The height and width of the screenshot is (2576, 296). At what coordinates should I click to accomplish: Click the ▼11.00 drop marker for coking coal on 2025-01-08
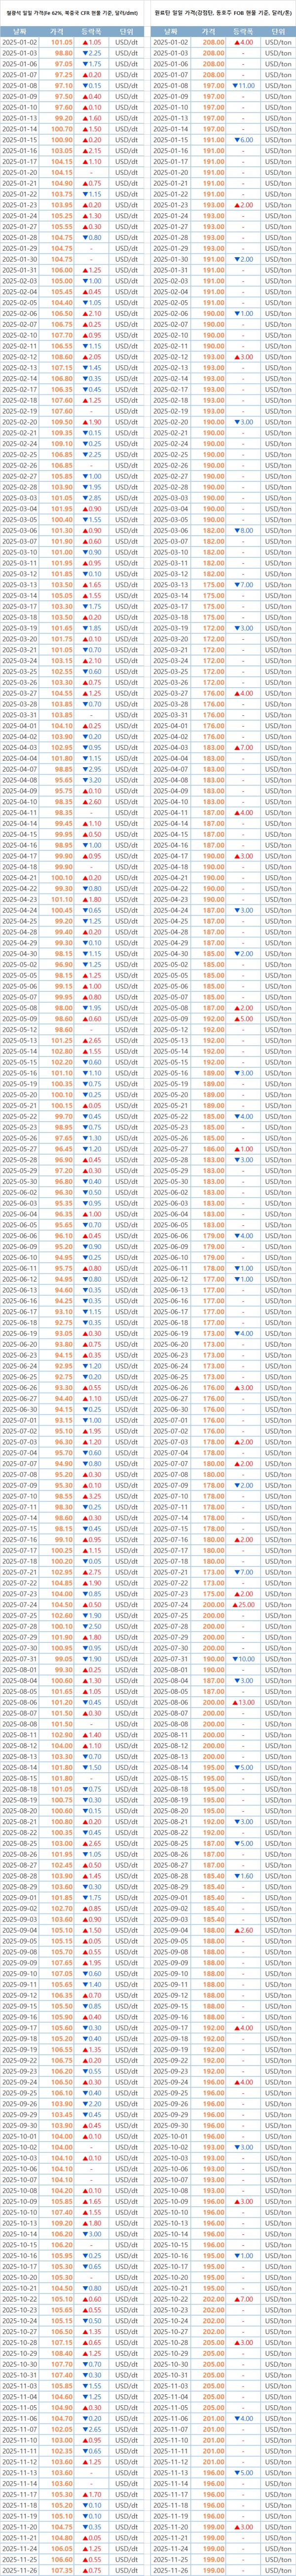click(243, 86)
